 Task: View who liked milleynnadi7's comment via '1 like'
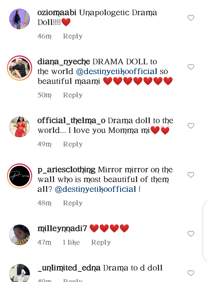71,242
